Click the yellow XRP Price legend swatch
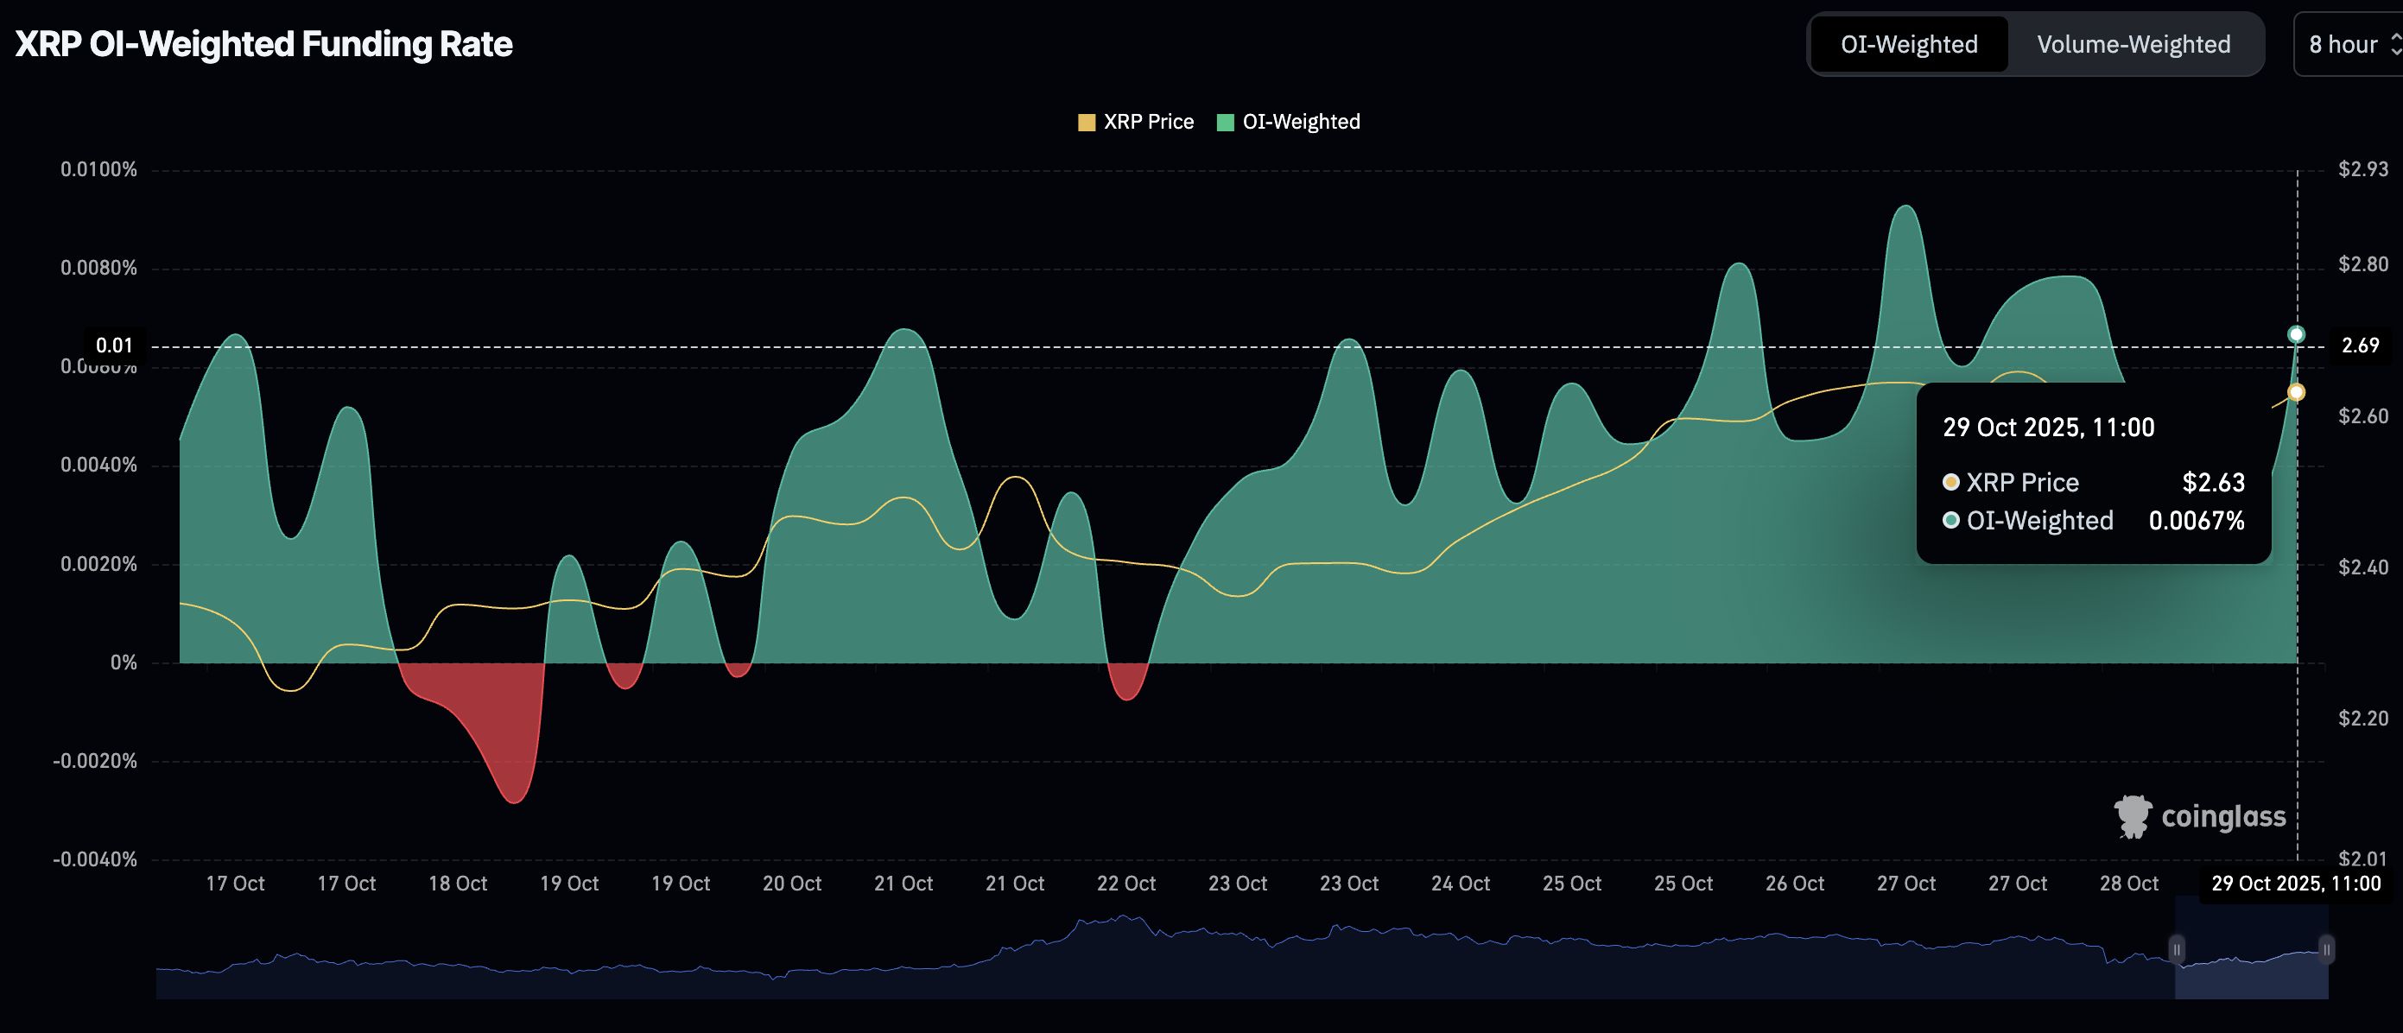 pos(1085,121)
